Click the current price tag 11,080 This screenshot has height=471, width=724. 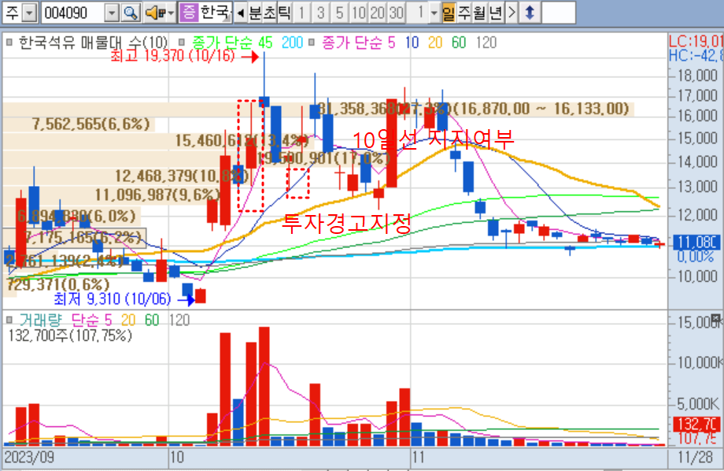[x=696, y=243]
